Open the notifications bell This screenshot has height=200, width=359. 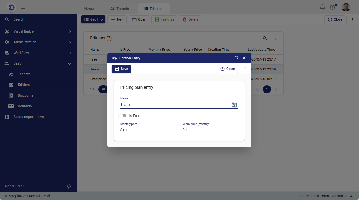click(322, 7)
